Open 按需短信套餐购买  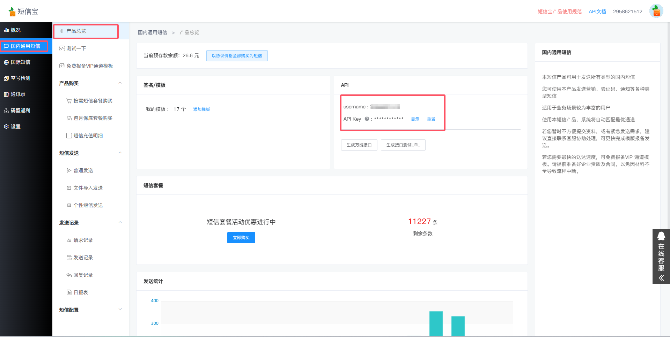91,101
